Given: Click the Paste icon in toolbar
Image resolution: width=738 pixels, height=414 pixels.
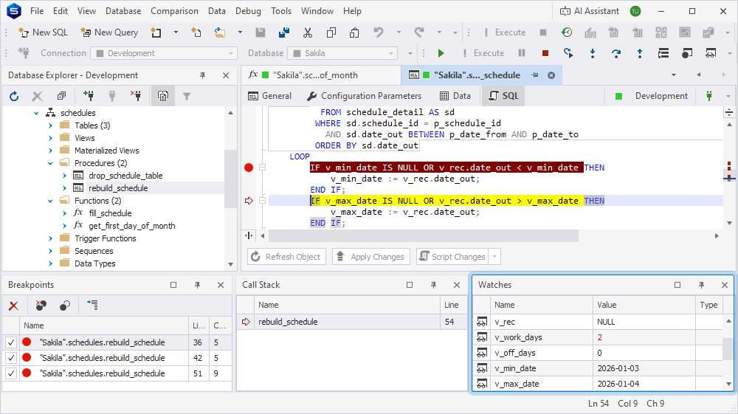Looking at the screenshot, I should click(354, 32).
